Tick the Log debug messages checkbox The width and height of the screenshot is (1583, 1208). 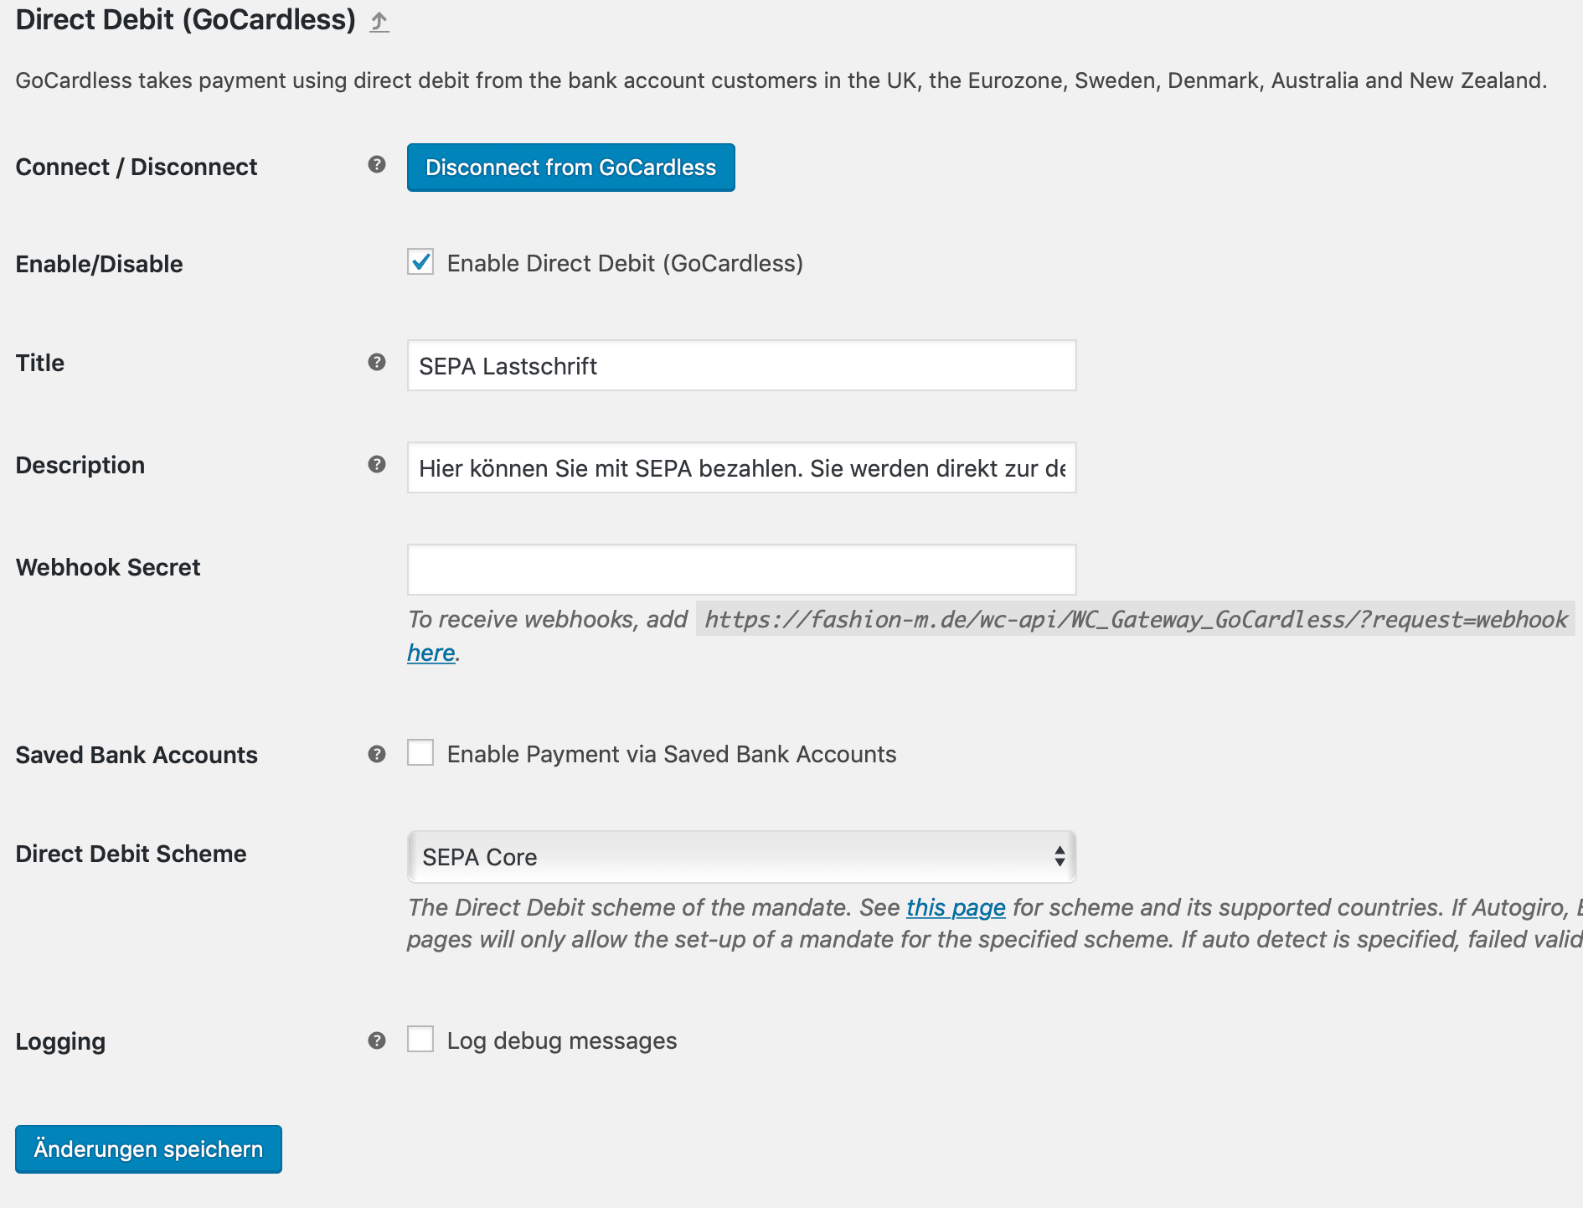pos(420,1040)
